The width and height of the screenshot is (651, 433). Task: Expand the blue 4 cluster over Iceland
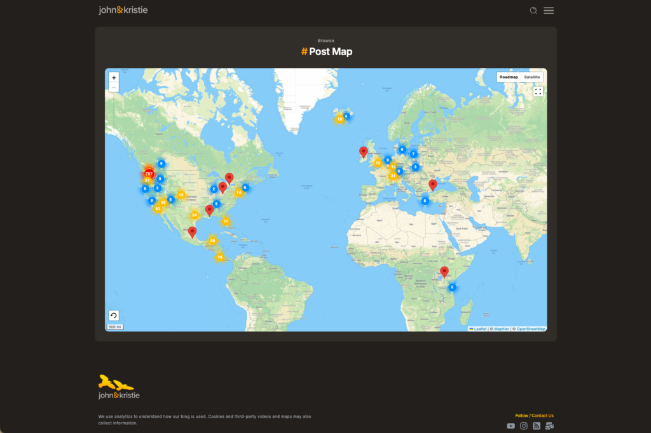[346, 116]
